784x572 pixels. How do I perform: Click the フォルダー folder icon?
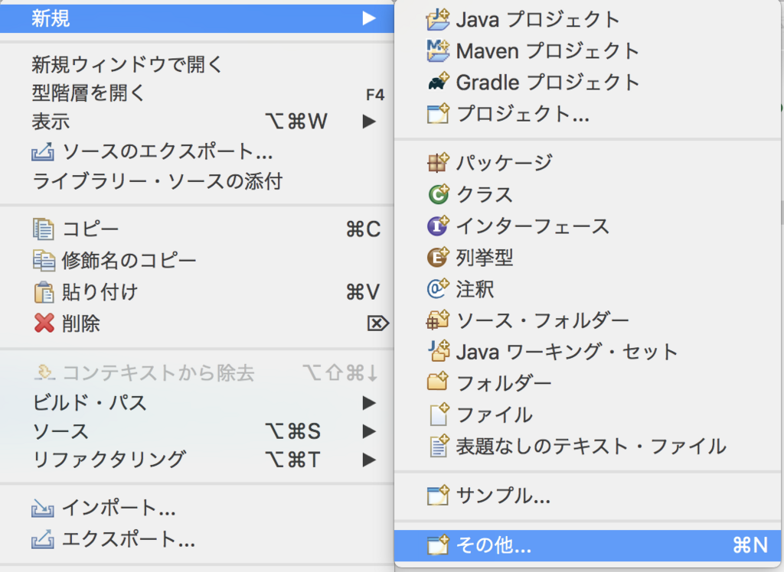pyautogui.click(x=438, y=382)
